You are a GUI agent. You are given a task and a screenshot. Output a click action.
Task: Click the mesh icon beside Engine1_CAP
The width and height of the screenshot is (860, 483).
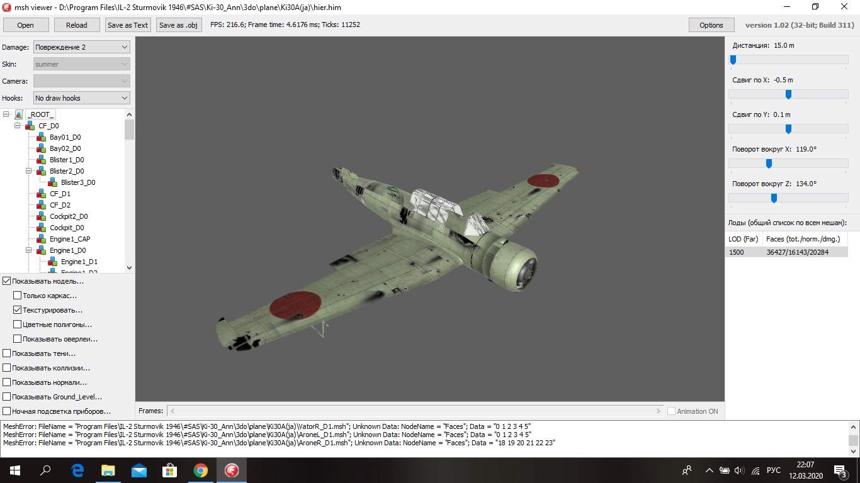(x=41, y=239)
